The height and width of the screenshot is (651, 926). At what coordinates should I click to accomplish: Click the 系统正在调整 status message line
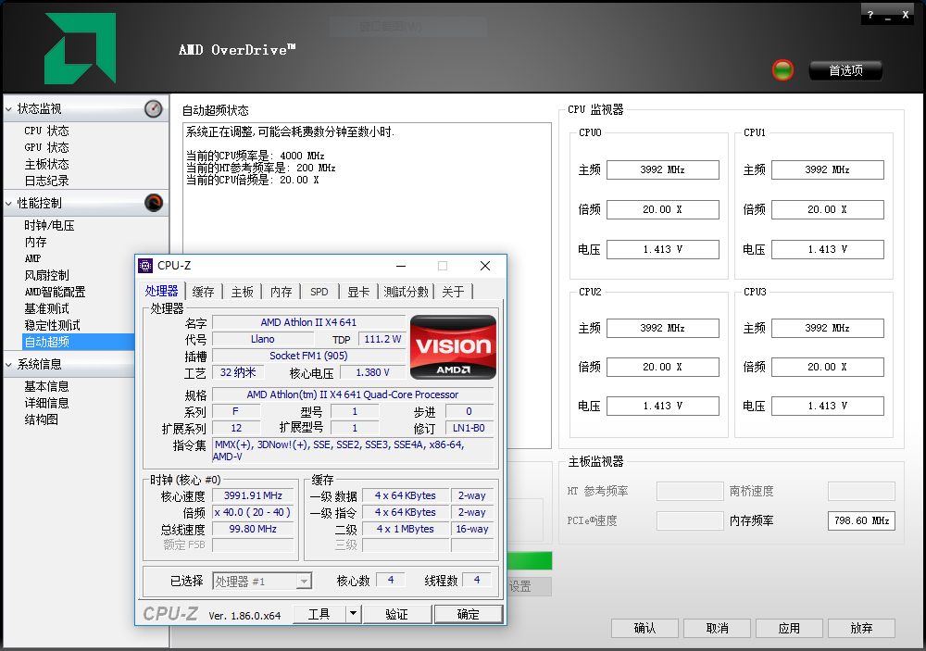(290, 131)
